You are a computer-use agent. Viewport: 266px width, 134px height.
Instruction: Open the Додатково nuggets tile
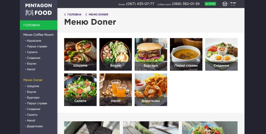pos(151,90)
